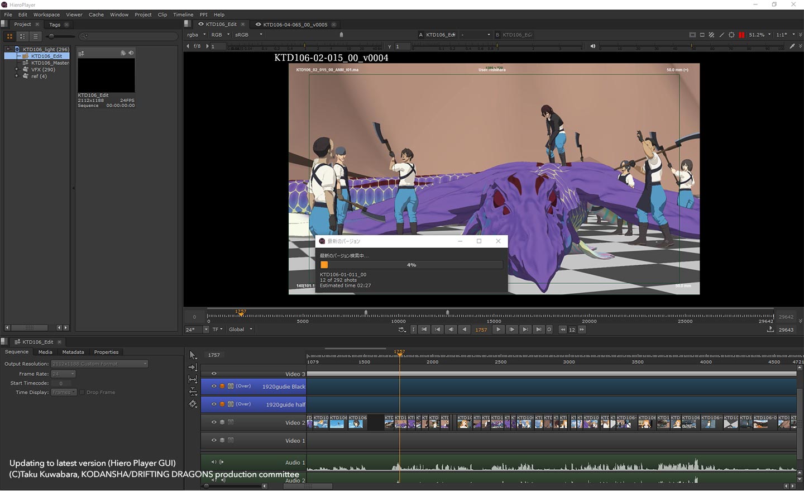Play forward in the viewer
The height and width of the screenshot is (491, 804).
click(499, 330)
